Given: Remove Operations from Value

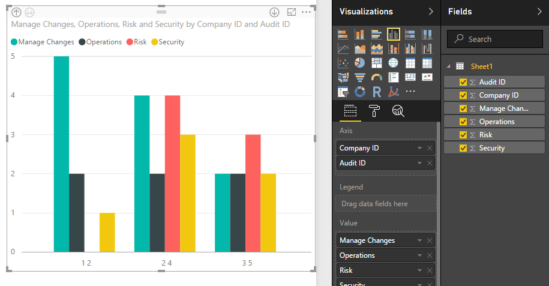Looking at the screenshot, I should pos(430,255).
